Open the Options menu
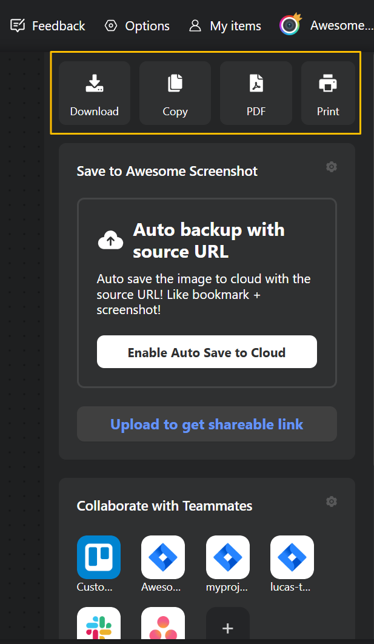The image size is (374, 644). [x=136, y=25]
